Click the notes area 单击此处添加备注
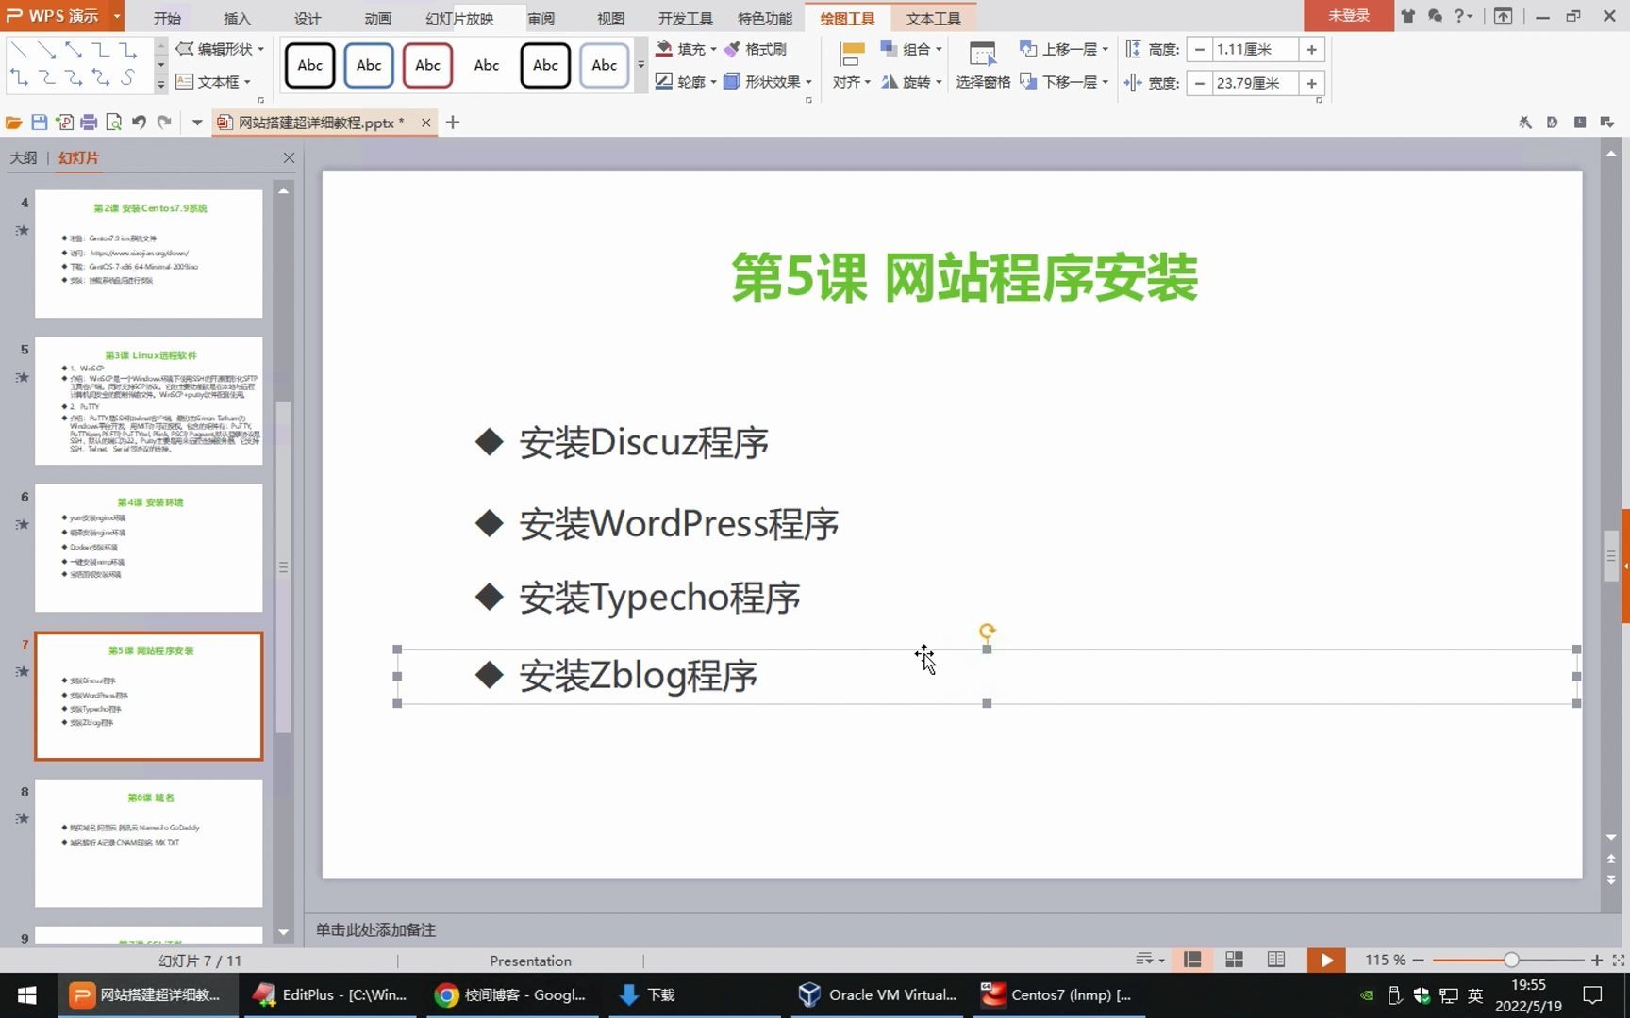Viewport: 1630px width, 1018px height. pyautogui.click(x=375, y=930)
